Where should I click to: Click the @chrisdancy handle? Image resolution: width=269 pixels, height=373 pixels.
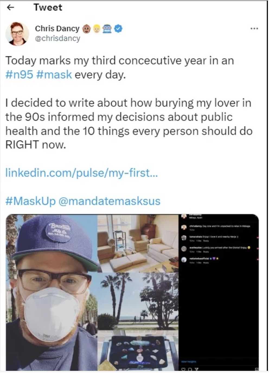[57, 38]
